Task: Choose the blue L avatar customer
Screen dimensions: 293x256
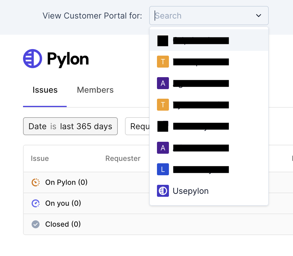Action: (193, 169)
